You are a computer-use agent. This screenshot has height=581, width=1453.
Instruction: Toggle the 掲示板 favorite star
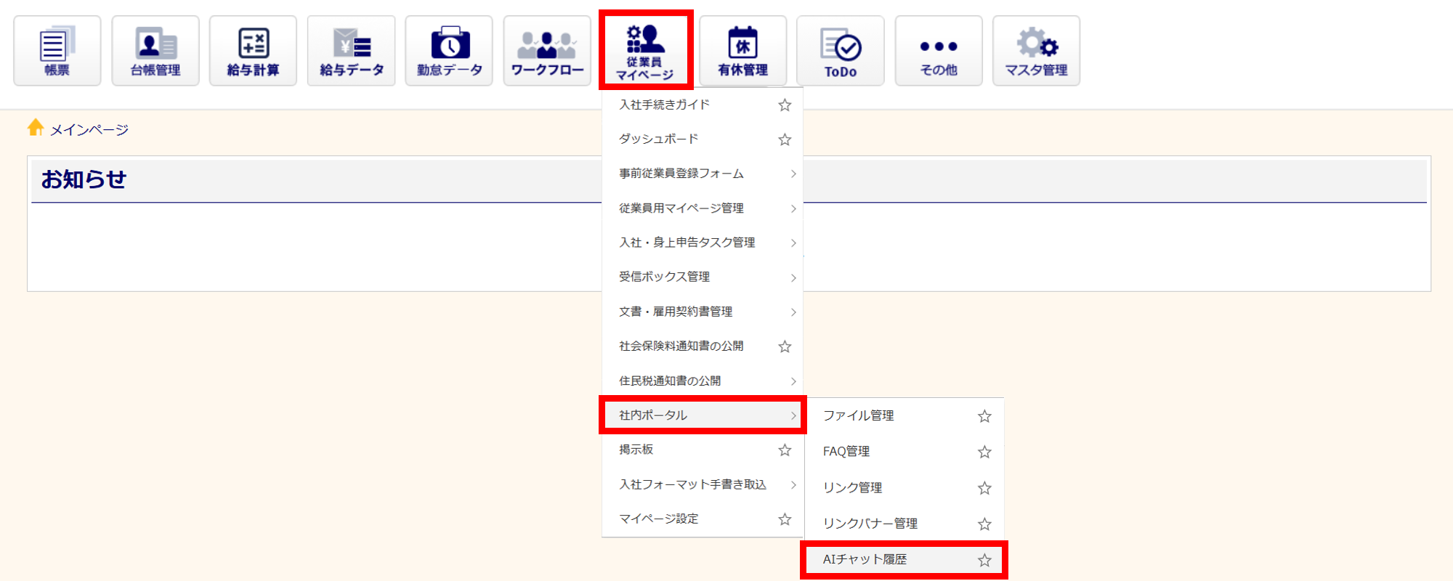[785, 450]
